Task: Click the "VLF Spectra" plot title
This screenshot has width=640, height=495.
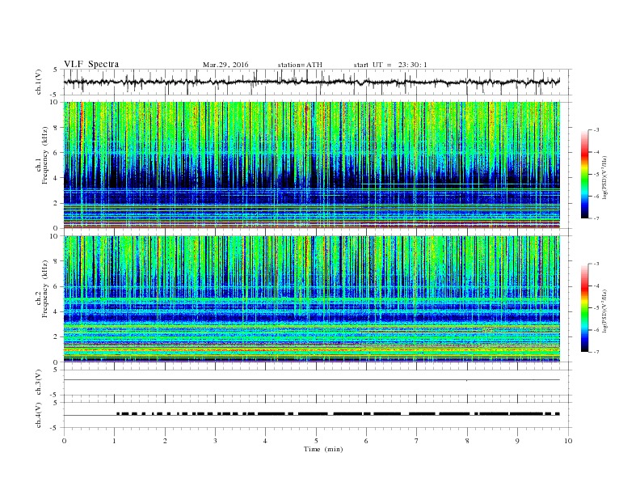Action: click(91, 64)
